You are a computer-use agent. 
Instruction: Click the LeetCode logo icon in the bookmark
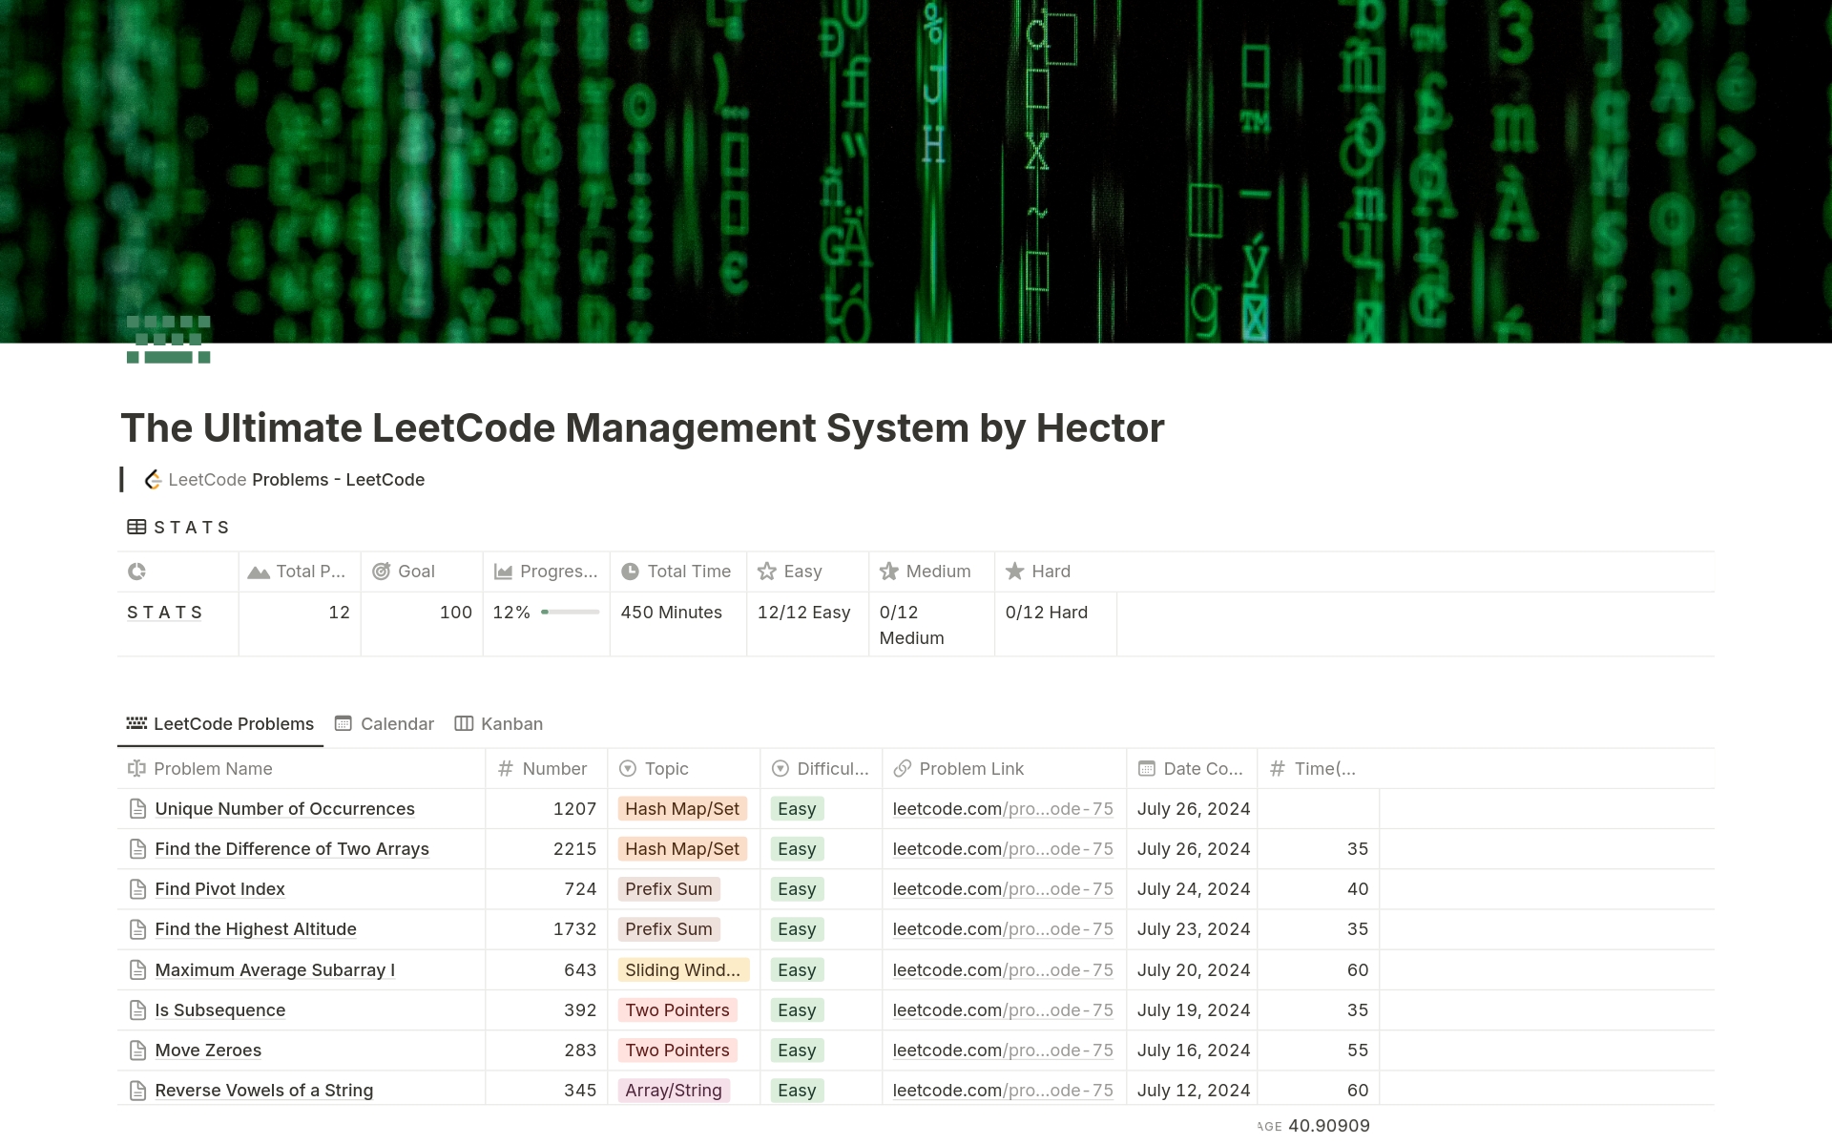tap(153, 480)
